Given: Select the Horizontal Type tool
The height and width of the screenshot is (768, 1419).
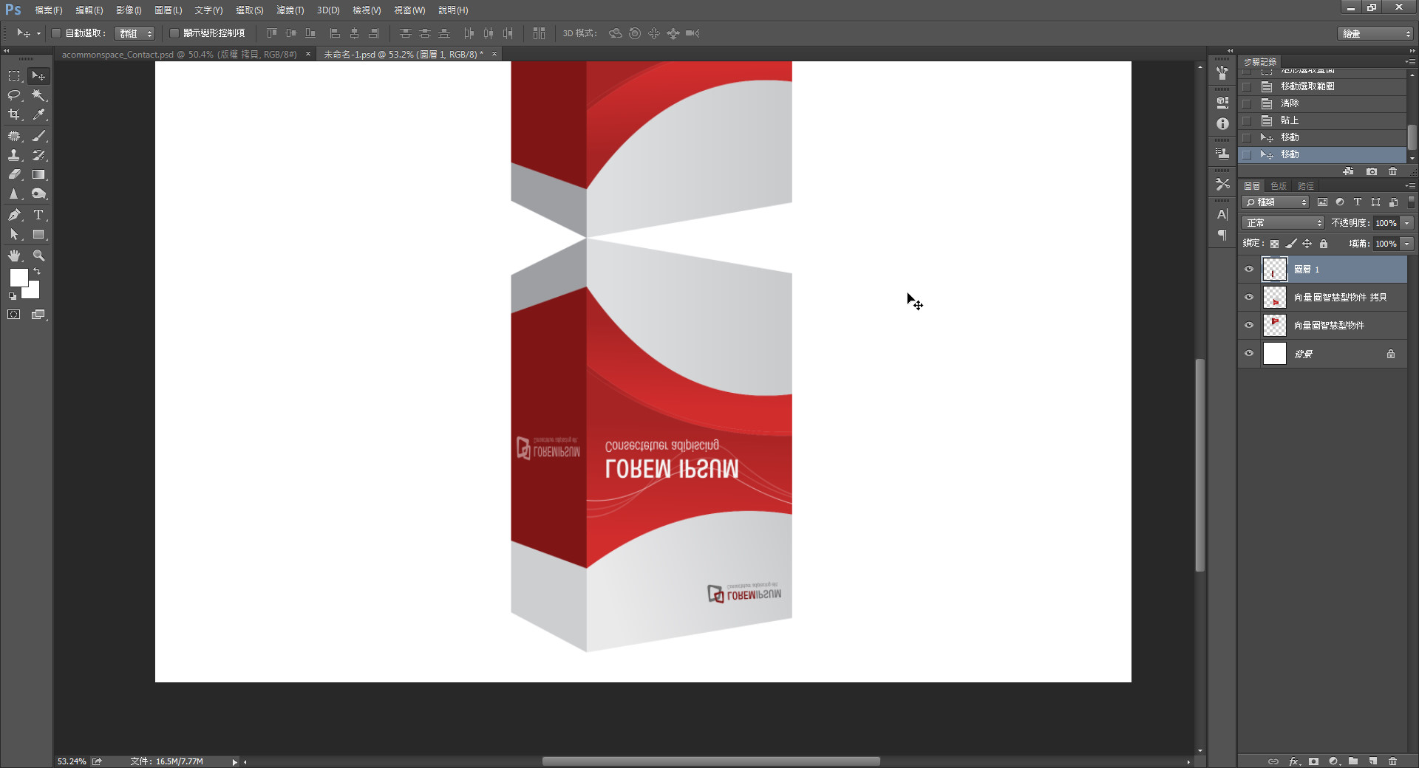Looking at the screenshot, I should [x=38, y=215].
